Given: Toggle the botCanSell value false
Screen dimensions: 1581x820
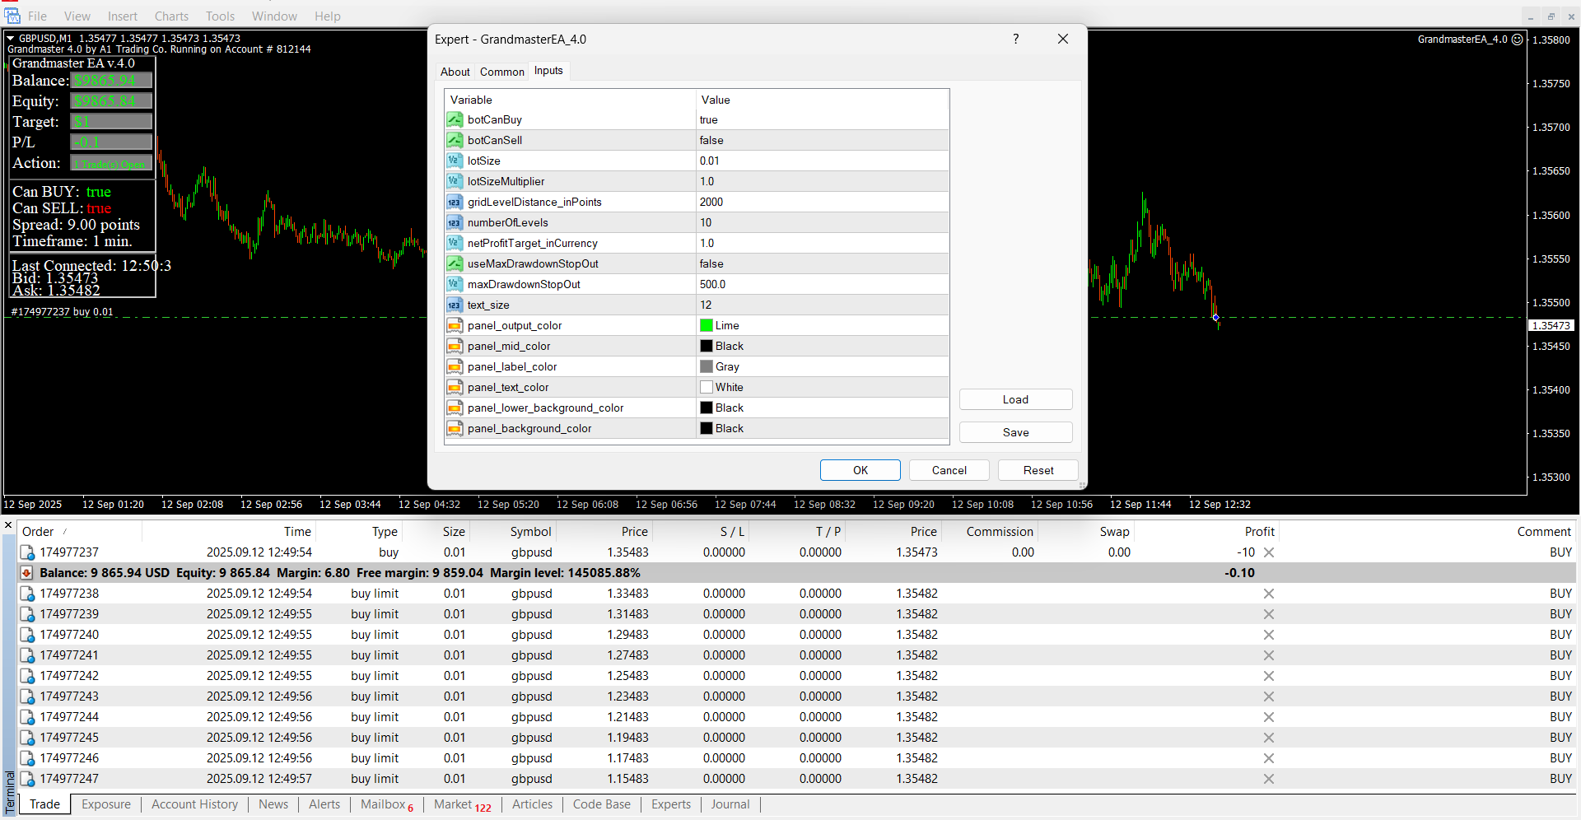Looking at the screenshot, I should coord(711,141).
